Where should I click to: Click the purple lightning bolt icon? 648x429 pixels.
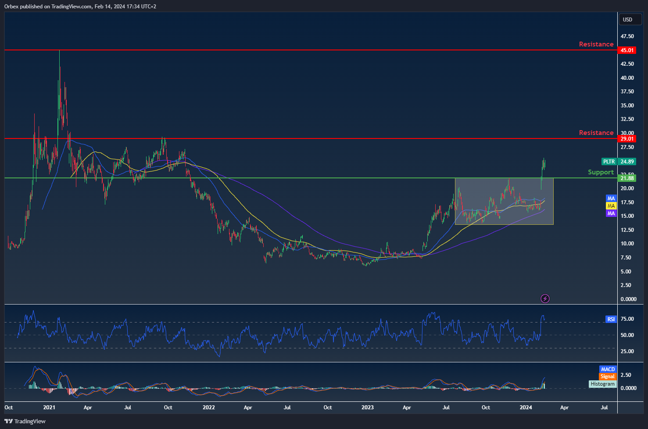click(545, 299)
